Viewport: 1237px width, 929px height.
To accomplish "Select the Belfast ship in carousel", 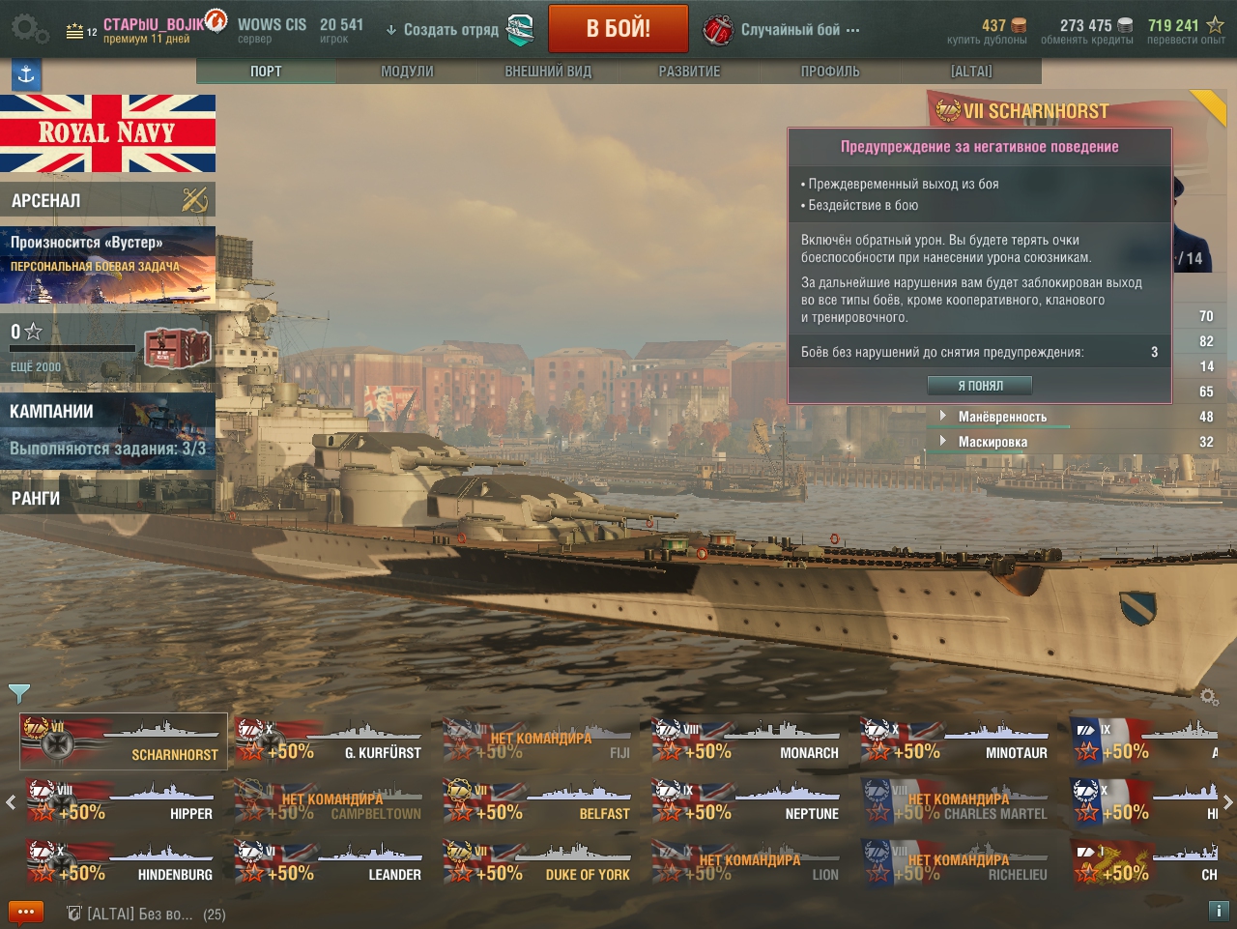I will coord(536,802).
